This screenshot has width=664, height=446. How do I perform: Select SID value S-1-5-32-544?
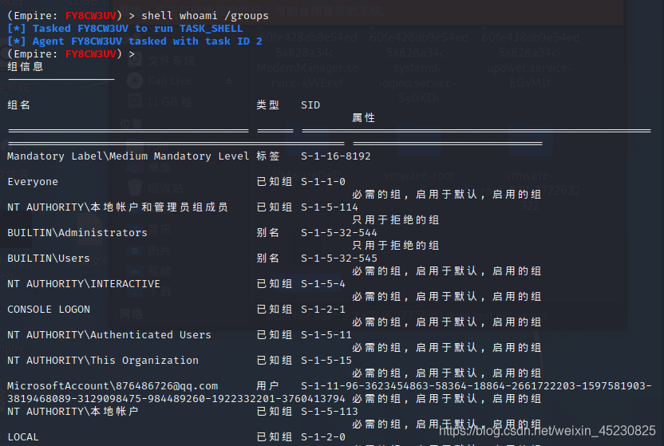(x=338, y=233)
